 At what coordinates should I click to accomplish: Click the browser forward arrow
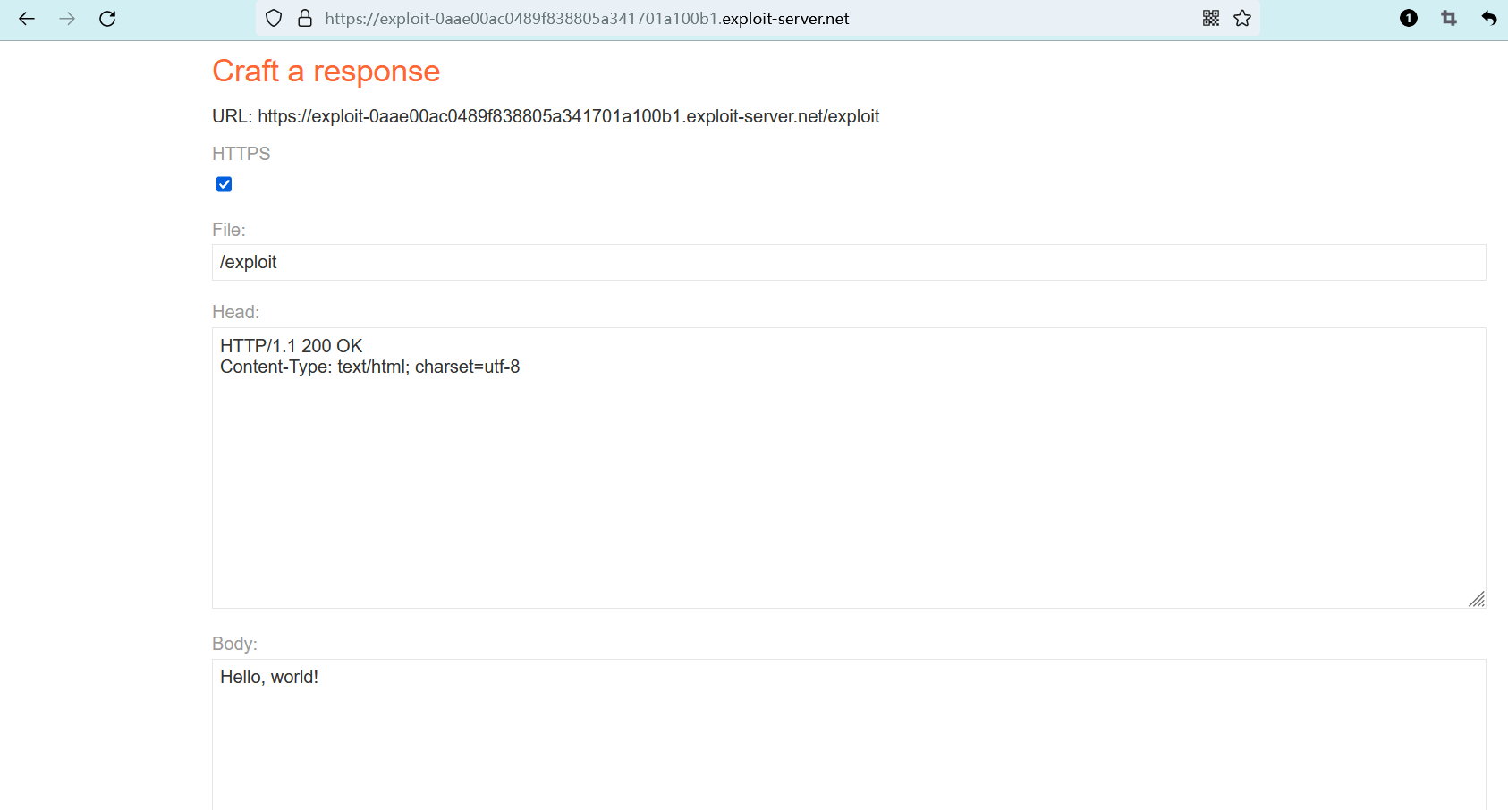(x=67, y=19)
